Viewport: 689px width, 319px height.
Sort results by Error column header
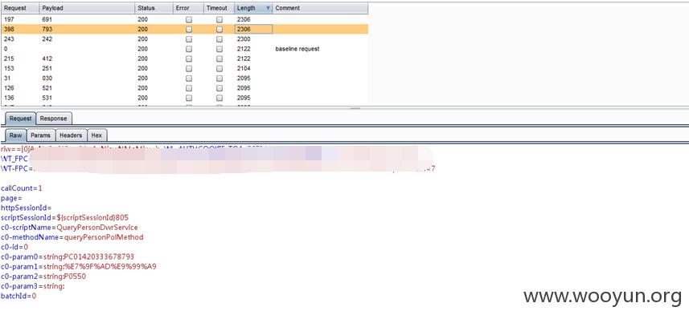point(188,8)
